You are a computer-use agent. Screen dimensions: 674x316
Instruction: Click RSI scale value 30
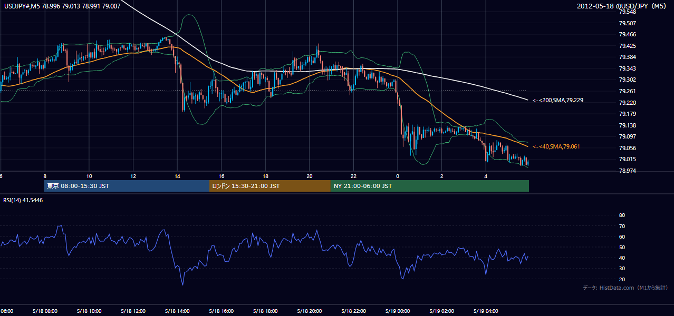pos(622,269)
